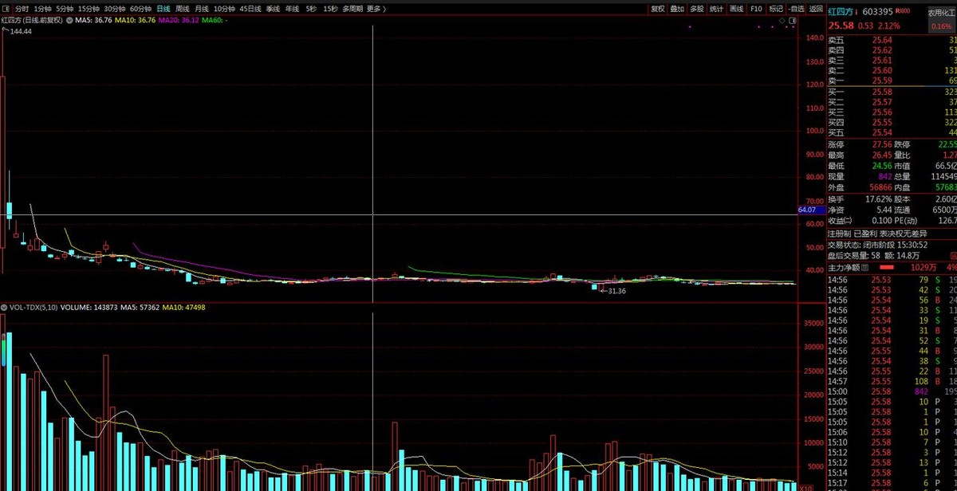957x491 pixels.
Task: Click the small window icon at chart corner
Action: (793, 19)
